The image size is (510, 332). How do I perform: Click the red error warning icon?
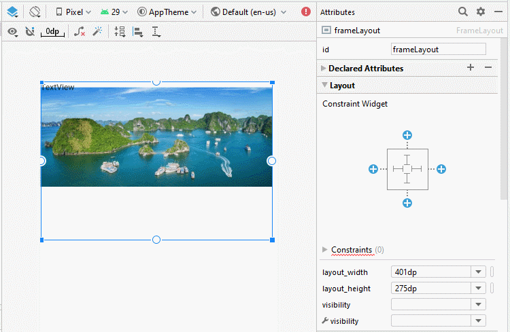306,12
